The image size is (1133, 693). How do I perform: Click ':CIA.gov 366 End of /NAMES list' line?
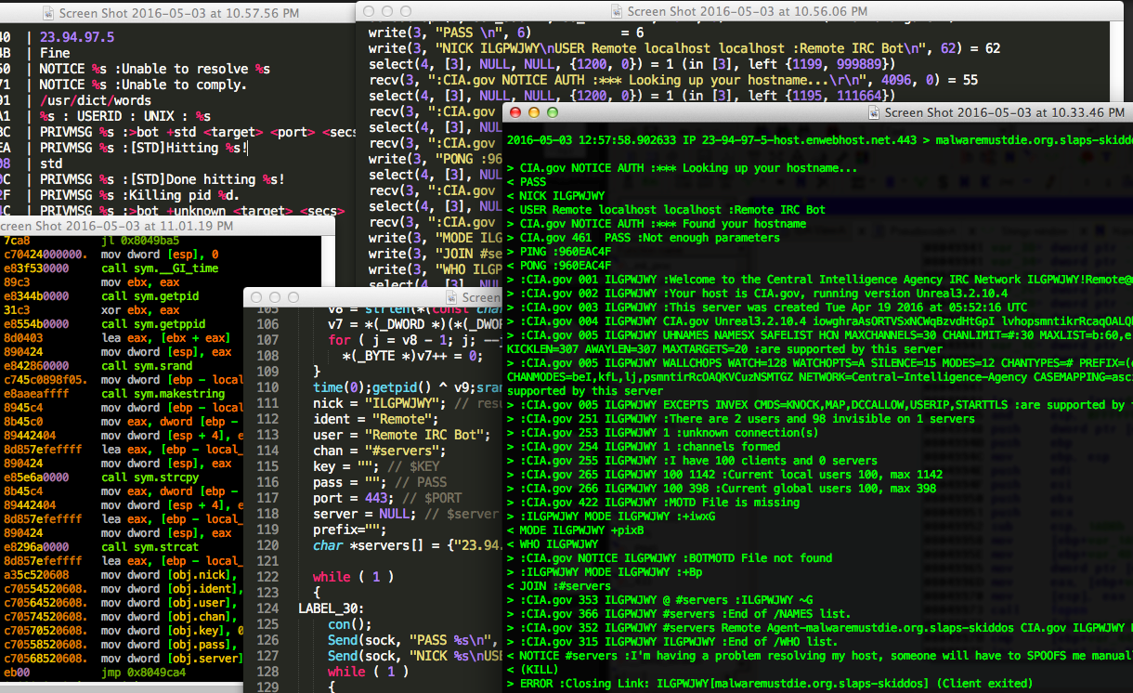(679, 614)
